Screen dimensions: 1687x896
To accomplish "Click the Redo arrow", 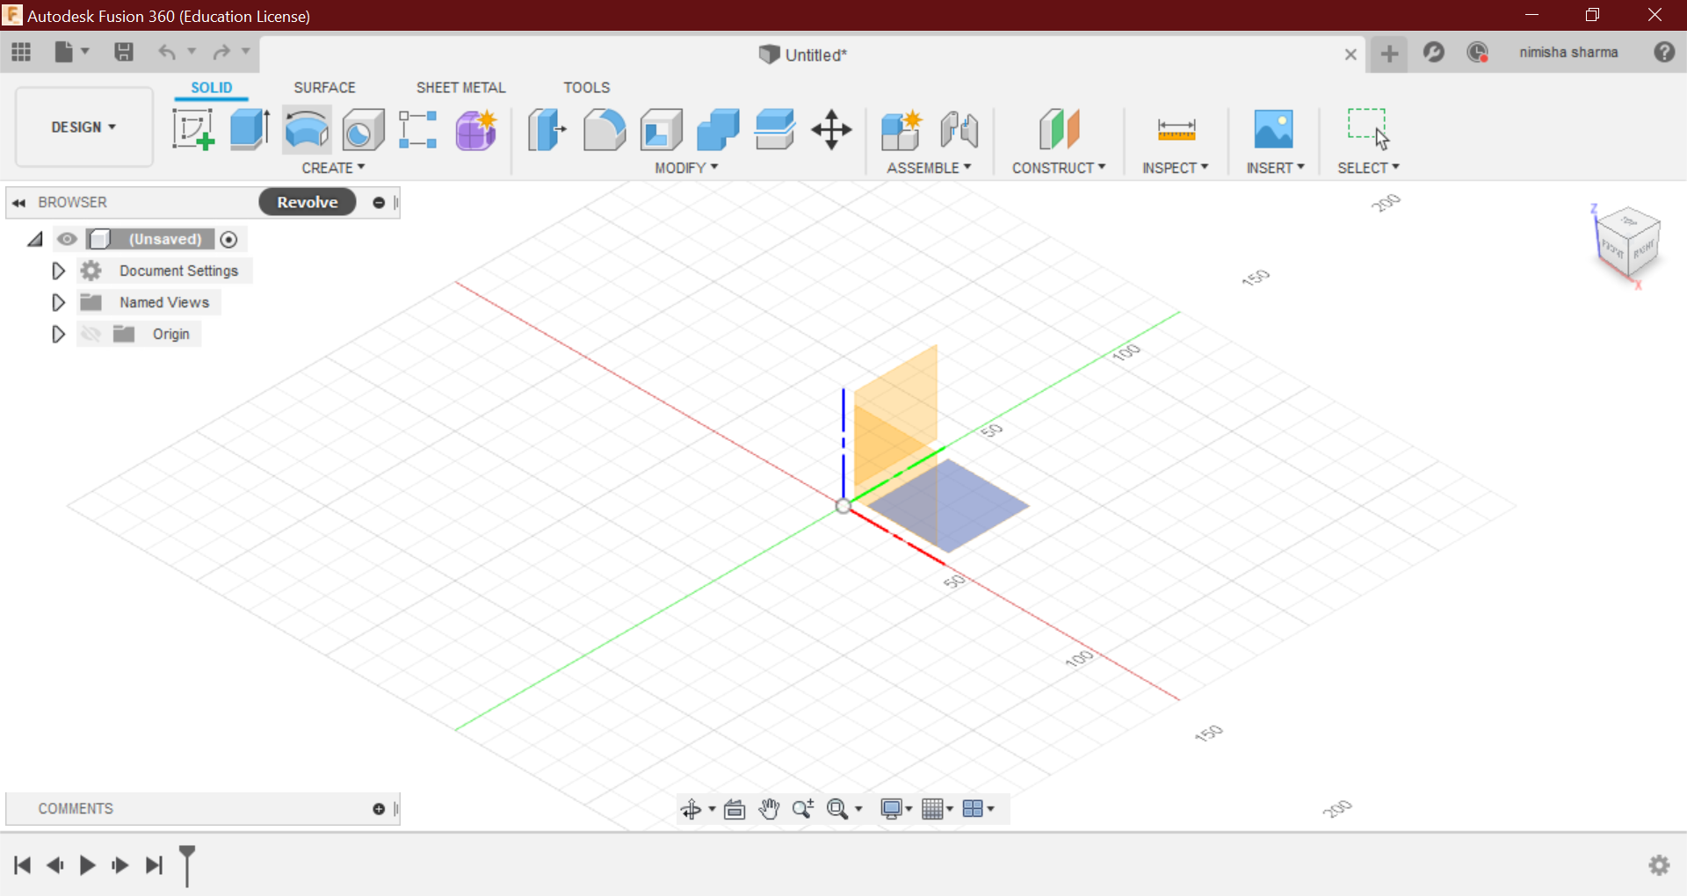I will coord(221,53).
